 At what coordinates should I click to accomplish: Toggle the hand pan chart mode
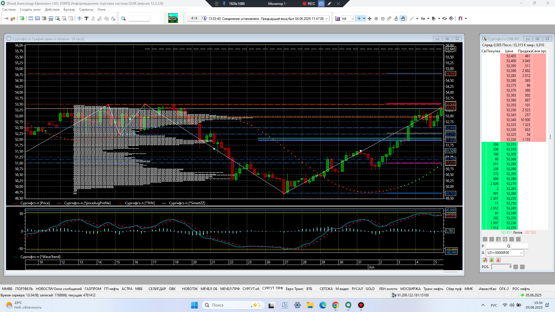[403, 18]
